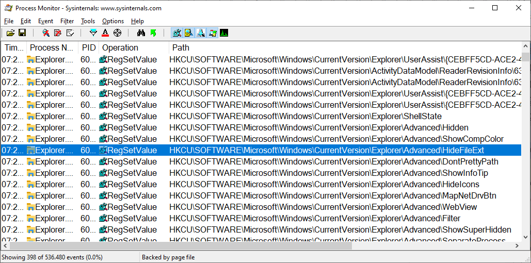Click the horizontal scrollbar right arrow
The width and height of the screenshot is (531, 263).
pyautogui.click(x=517, y=246)
